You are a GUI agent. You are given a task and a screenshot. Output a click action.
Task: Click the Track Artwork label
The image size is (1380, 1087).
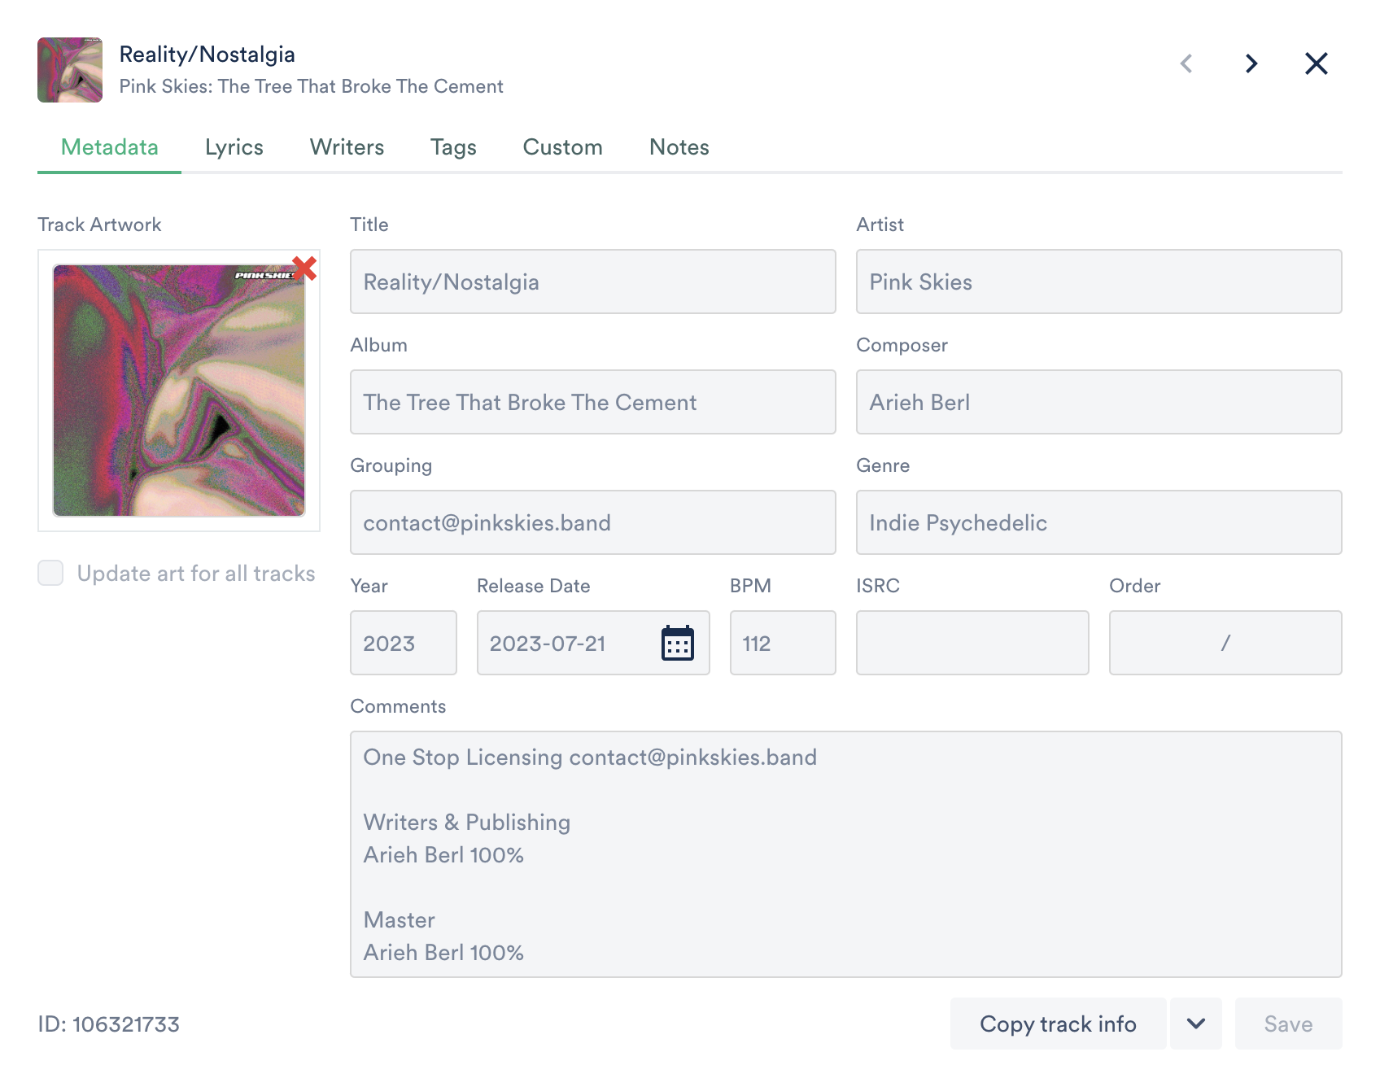(99, 225)
